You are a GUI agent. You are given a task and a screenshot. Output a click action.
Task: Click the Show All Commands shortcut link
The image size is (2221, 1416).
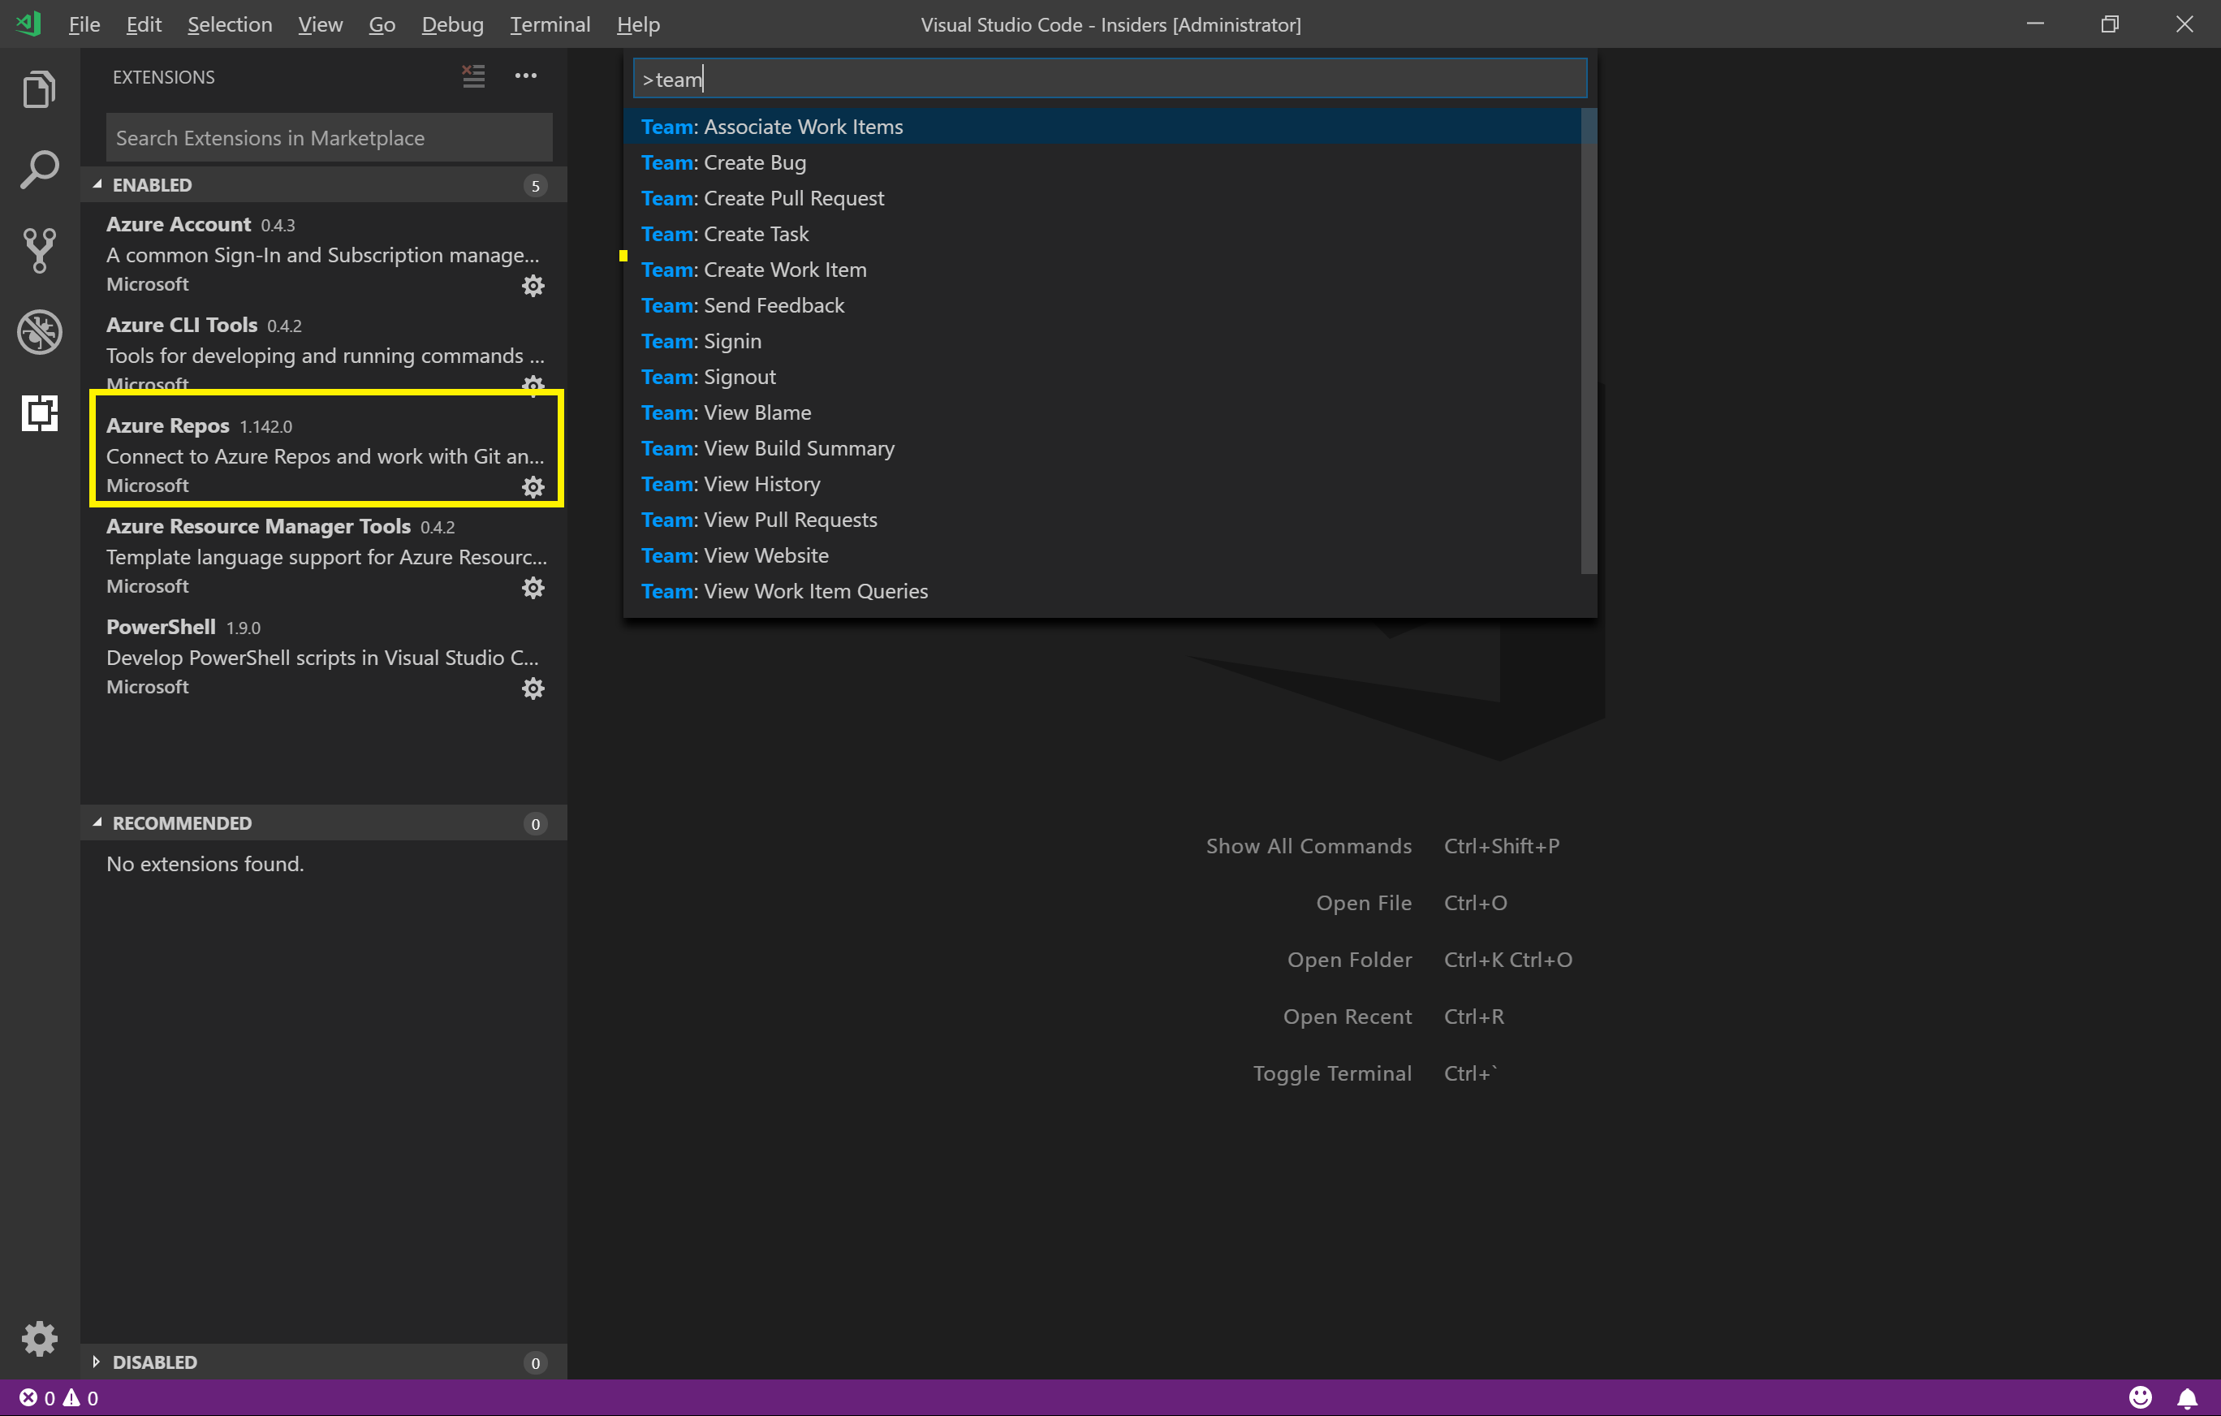[x=1309, y=845]
